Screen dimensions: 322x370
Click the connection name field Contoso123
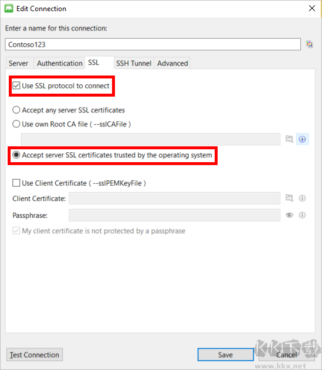[x=152, y=44]
